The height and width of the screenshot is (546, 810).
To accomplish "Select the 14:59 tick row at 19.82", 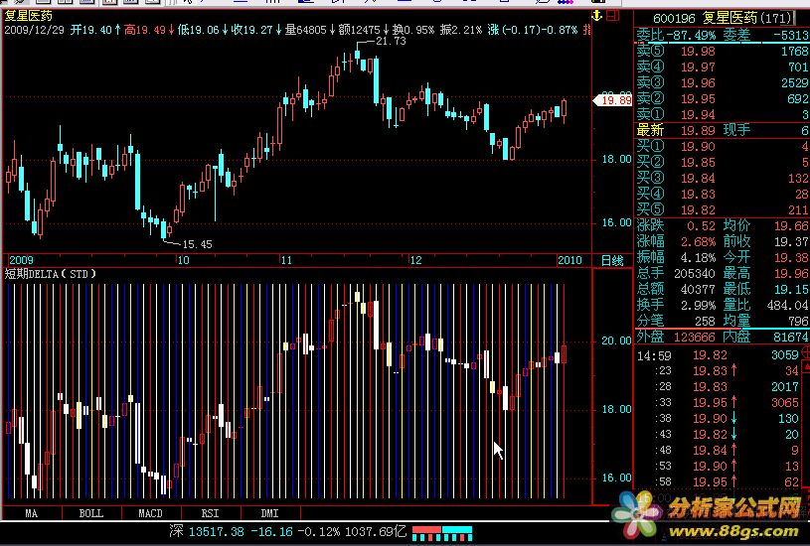I will coord(720,355).
